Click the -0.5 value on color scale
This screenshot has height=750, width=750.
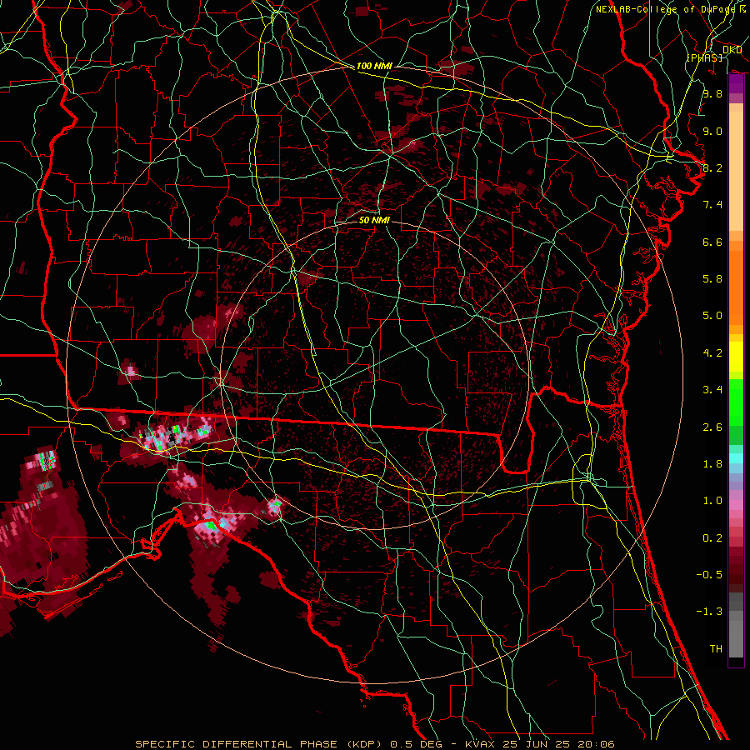click(709, 575)
